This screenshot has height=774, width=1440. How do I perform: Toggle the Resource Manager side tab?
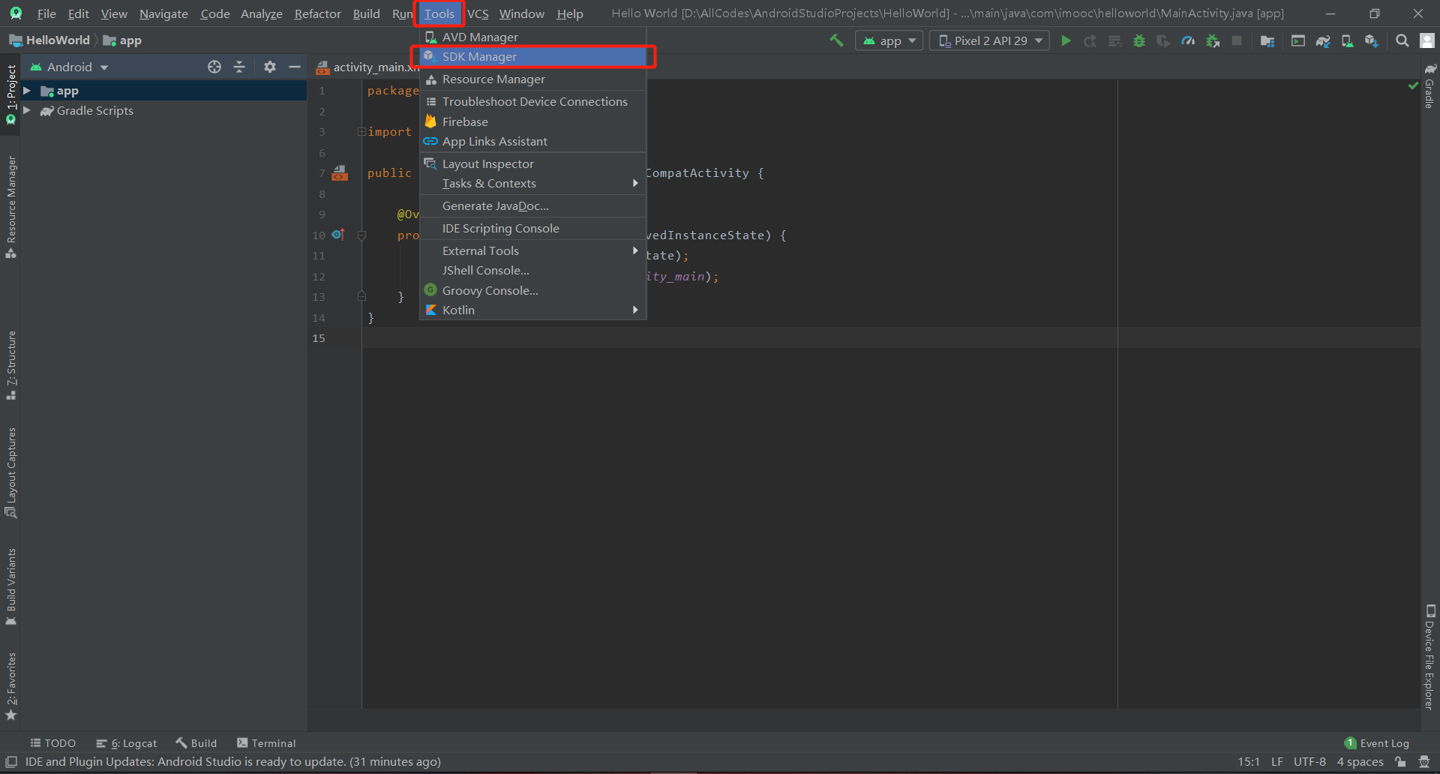click(x=10, y=207)
